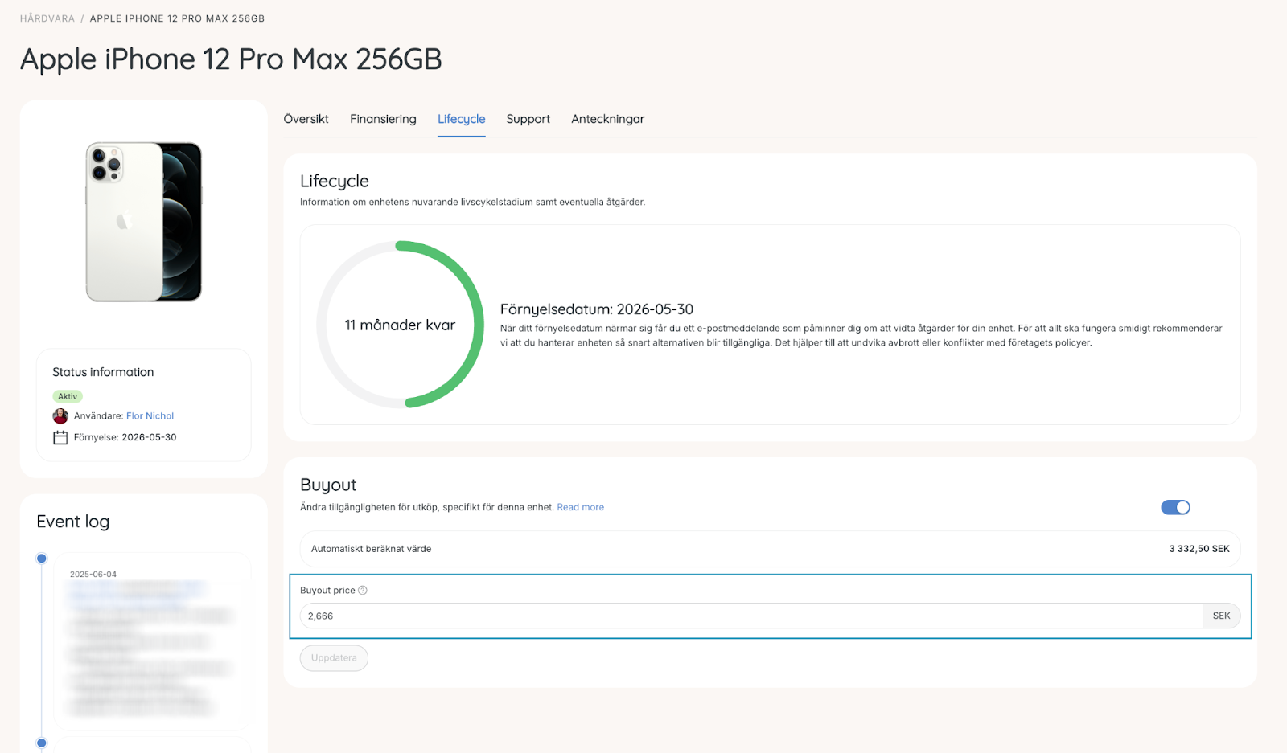Click the 'Förnyelse: 2026-05-30' status text

tap(125, 437)
